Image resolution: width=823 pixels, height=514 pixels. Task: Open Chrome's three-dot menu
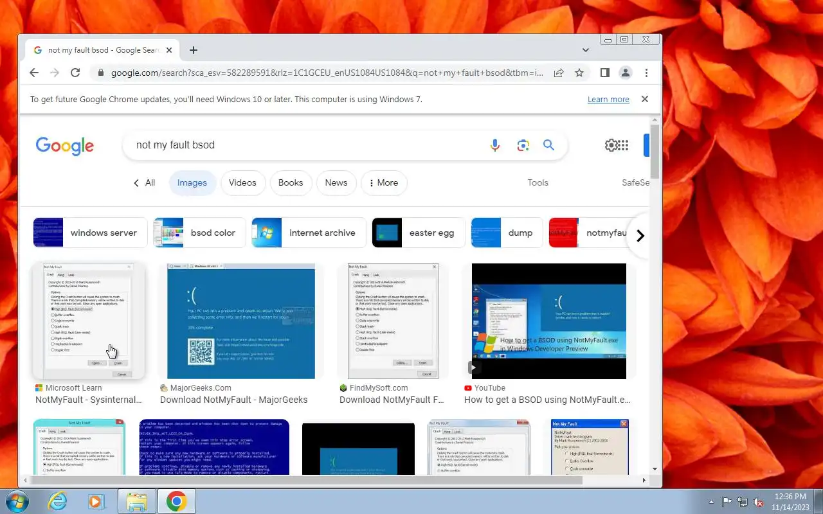646,73
